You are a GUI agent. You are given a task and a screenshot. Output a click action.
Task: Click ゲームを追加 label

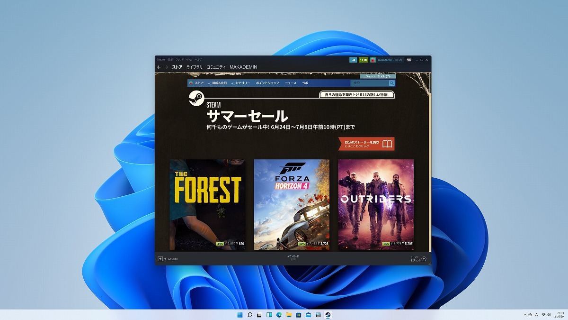[x=171, y=259]
